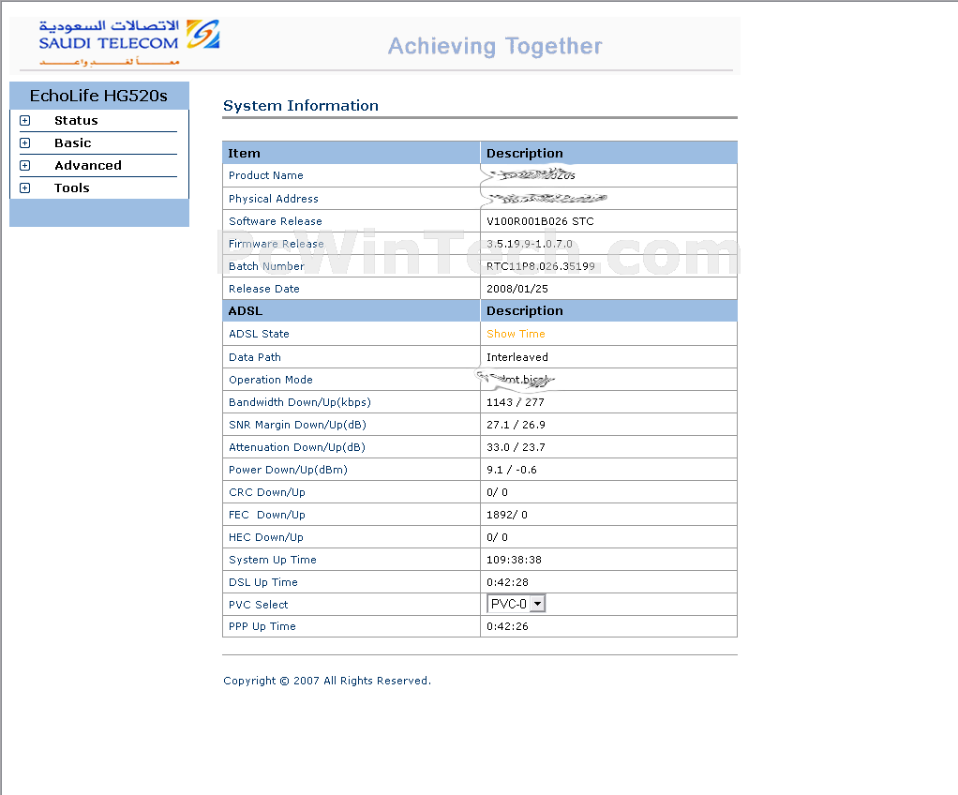
Task: Click the DSL Up Time label
Action: pos(263,583)
